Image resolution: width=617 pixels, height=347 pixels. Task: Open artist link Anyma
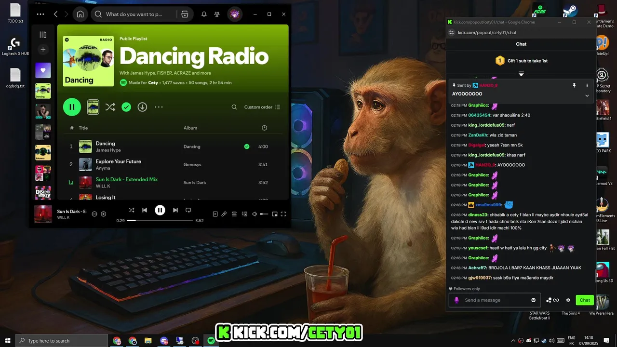(x=103, y=168)
